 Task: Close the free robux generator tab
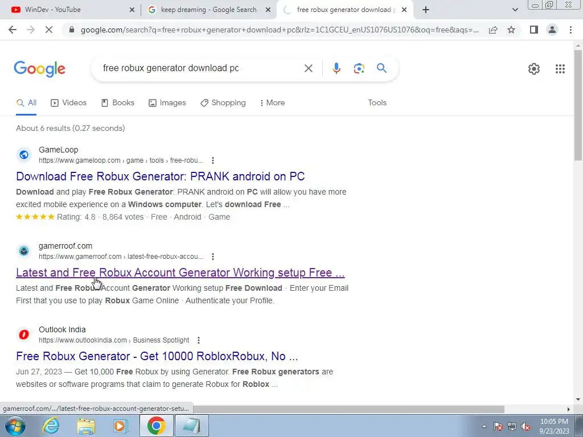[x=405, y=10]
